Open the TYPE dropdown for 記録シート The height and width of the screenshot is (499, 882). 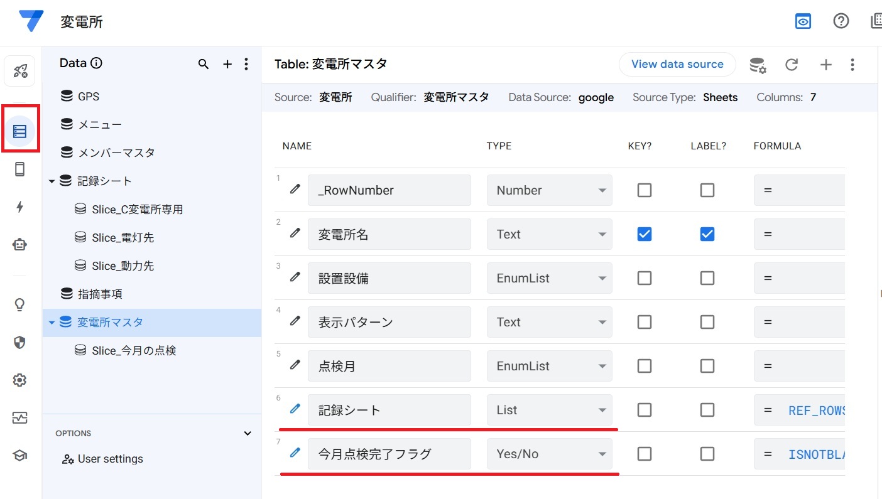pyautogui.click(x=549, y=410)
